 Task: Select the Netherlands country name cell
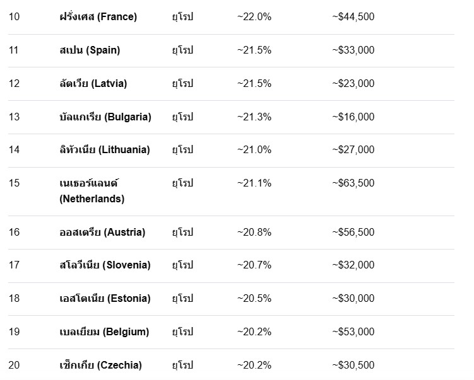[92, 191]
